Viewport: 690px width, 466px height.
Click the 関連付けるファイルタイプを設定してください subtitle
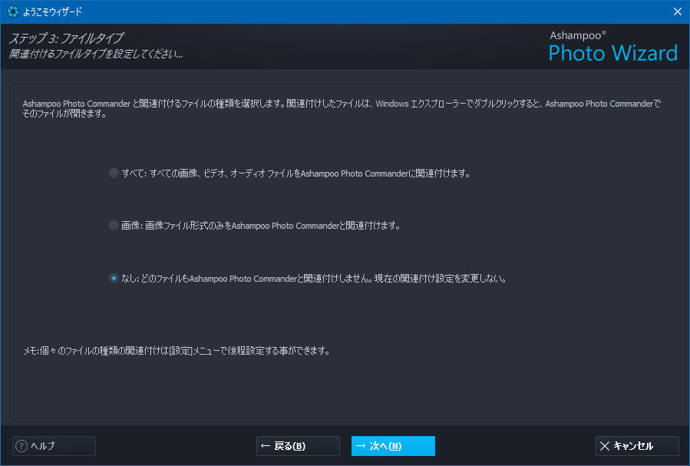click(x=95, y=55)
